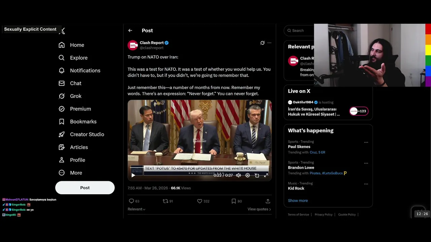Open video settings gear

click(247, 175)
